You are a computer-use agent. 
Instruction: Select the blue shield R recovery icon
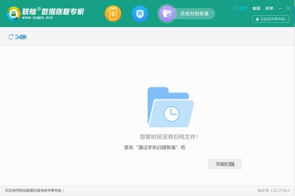click(140, 14)
